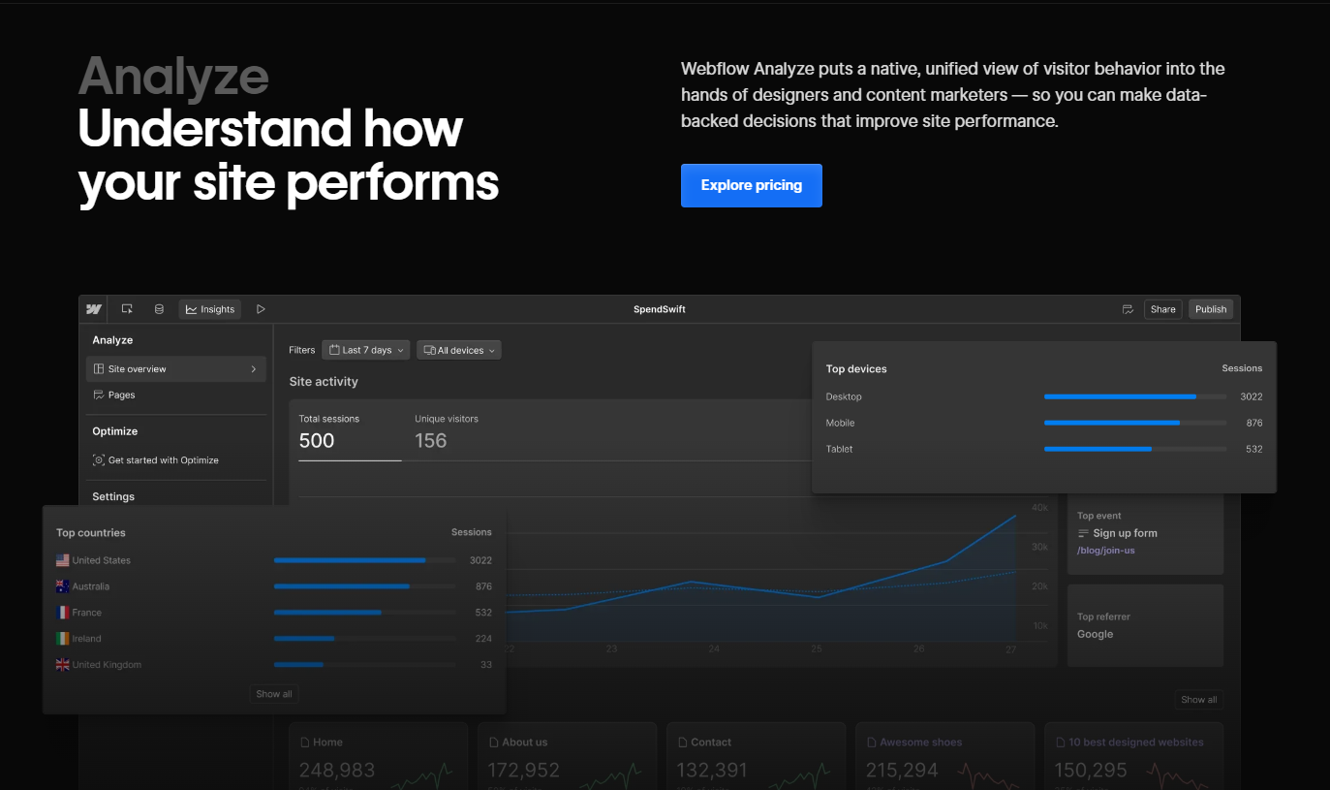1330x790 pixels.
Task: Publish the SpendSwift site
Action: [x=1211, y=309]
